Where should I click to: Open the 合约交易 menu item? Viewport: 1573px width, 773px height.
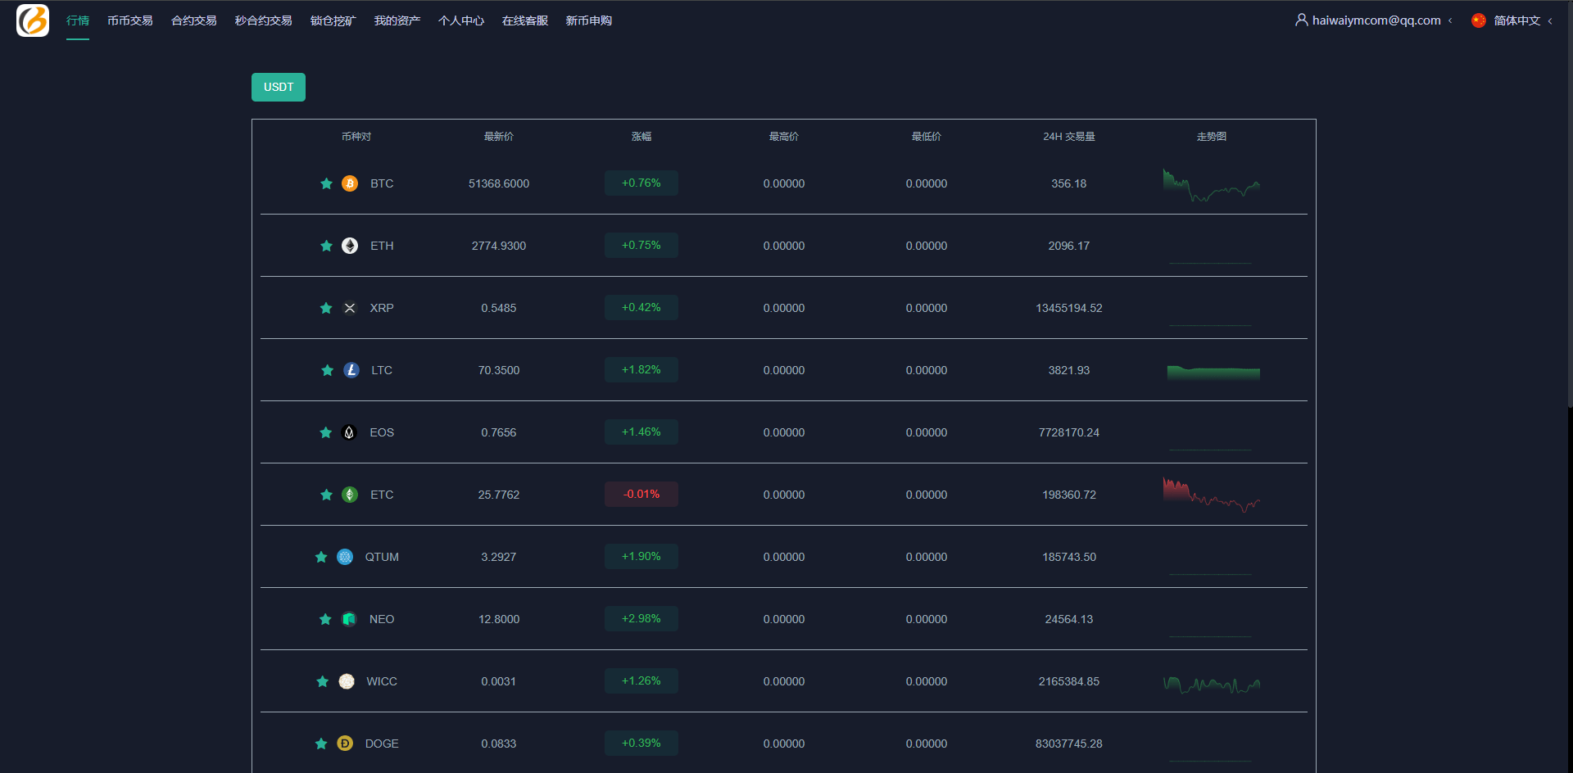coord(194,20)
